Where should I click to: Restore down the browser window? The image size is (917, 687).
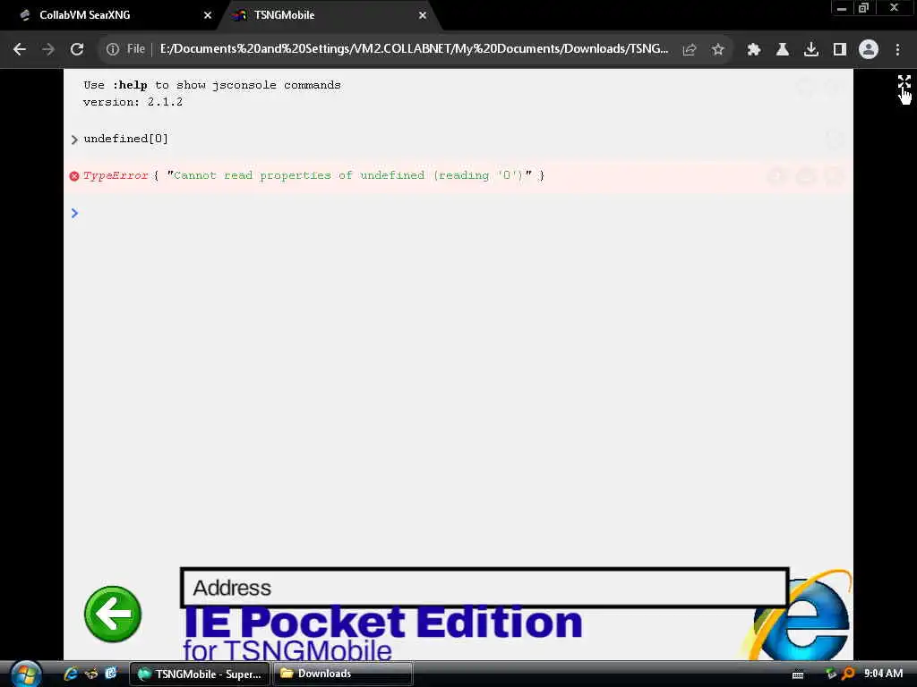coord(864,8)
